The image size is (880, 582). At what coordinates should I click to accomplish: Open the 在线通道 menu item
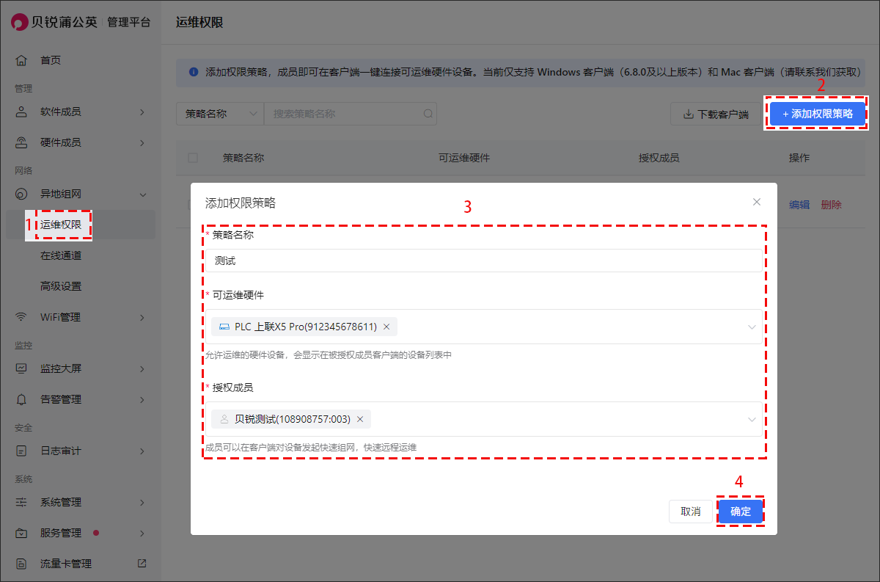coord(61,255)
